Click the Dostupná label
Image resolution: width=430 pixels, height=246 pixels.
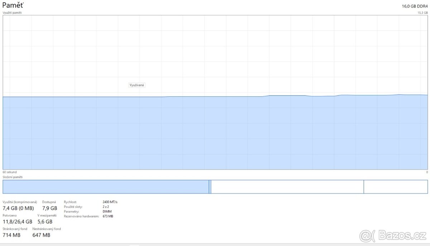49,202
